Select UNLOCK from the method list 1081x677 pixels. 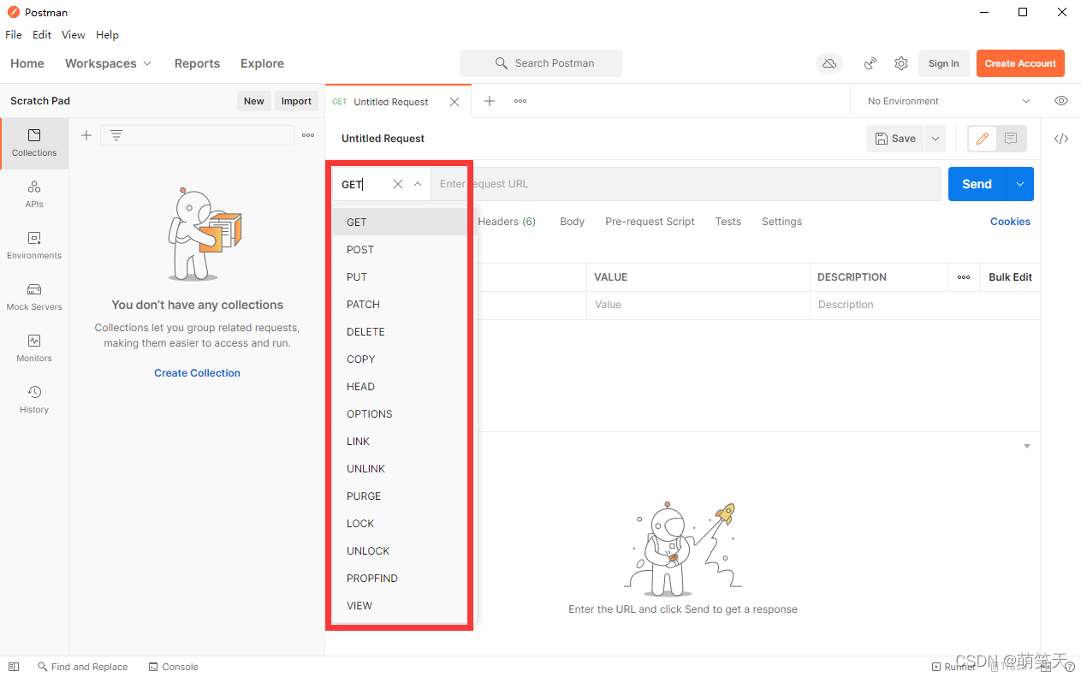(x=400, y=551)
